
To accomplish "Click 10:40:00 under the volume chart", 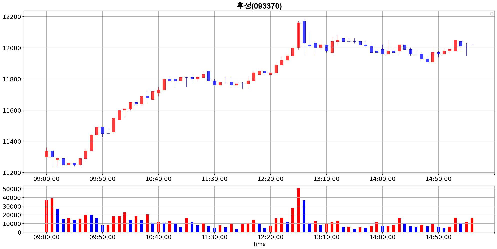I will coord(158,237).
